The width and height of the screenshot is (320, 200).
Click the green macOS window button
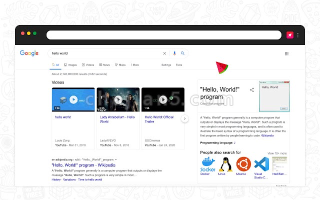(x=34, y=33)
